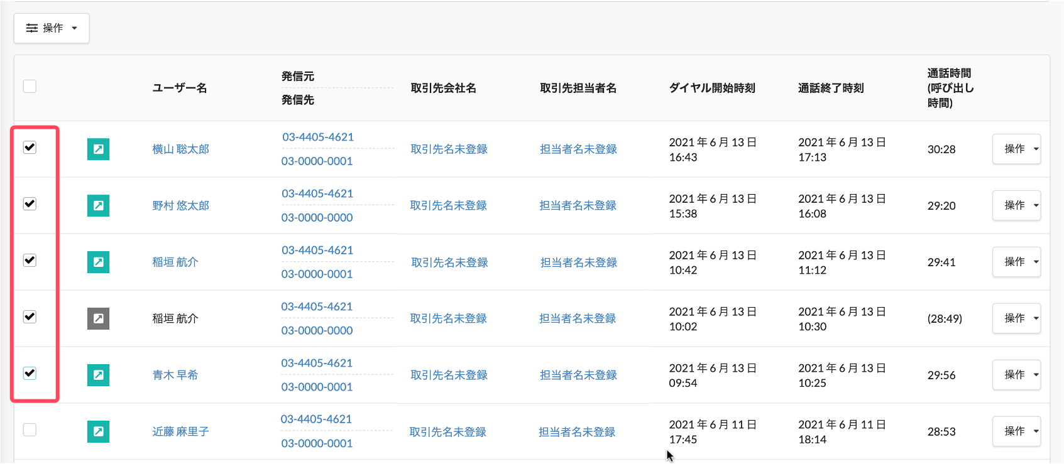
Task: Click the 発信元 header label
Action: [298, 76]
